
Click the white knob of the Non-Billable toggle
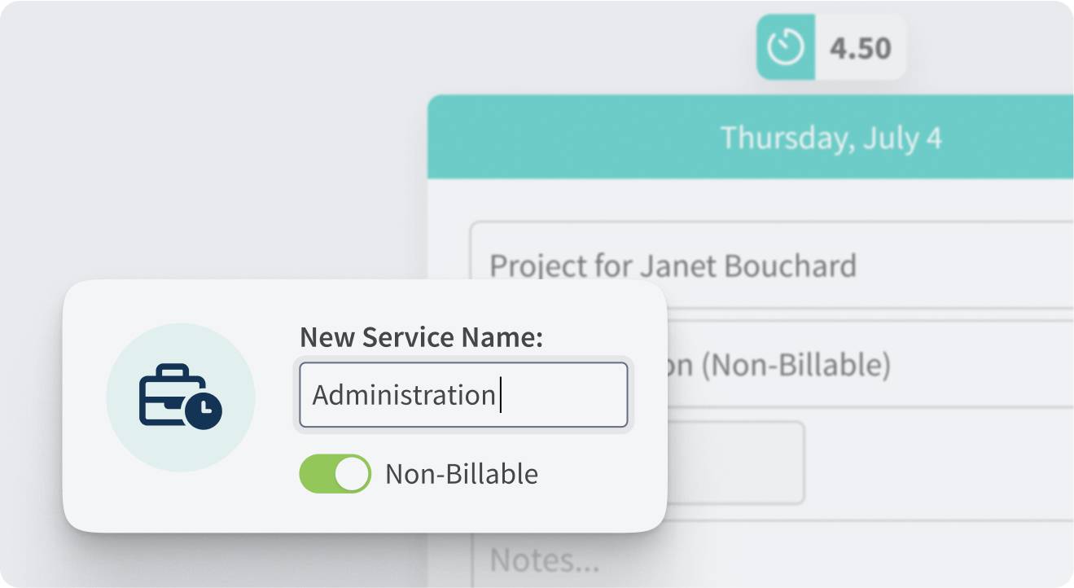click(x=352, y=474)
